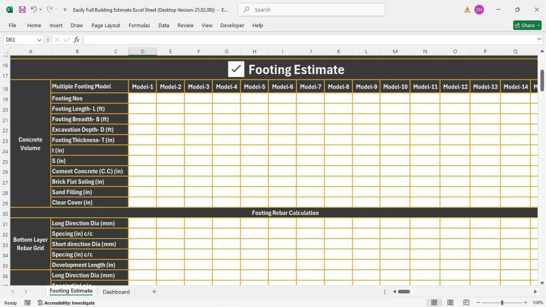Open the Developer ribbon tab

click(232, 25)
